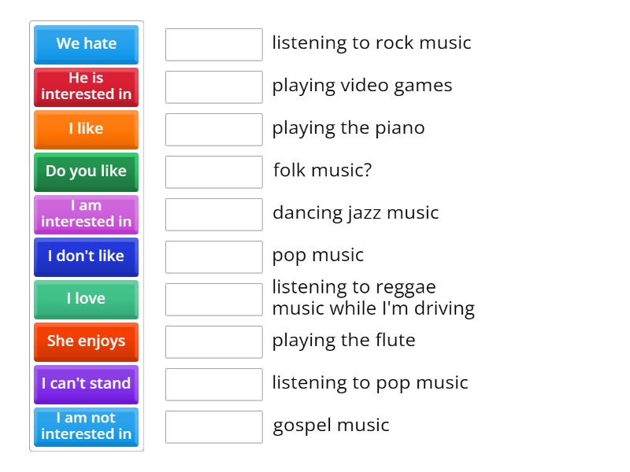
Task: Click the green 'Do you like' tile
Action: (x=86, y=171)
